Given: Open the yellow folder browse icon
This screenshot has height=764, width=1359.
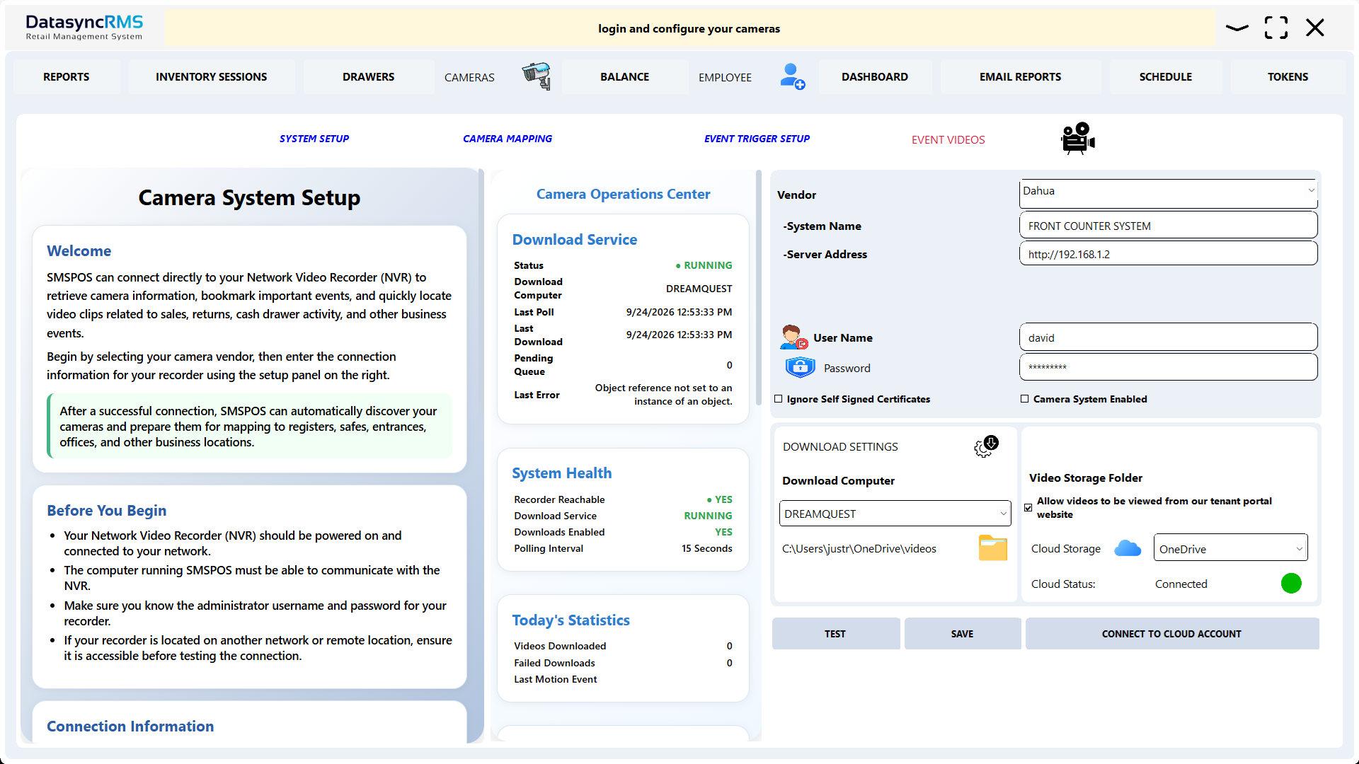Looking at the screenshot, I should pos(992,548).
